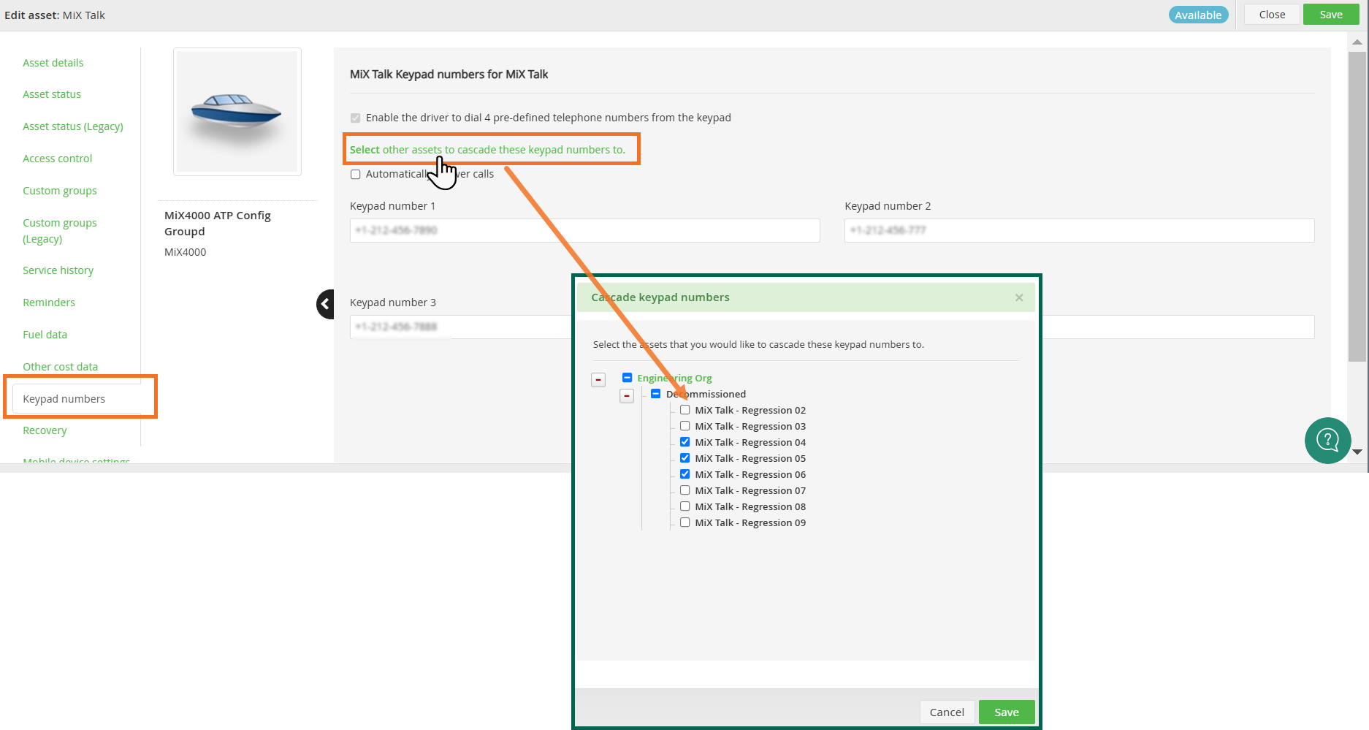Click the Available status badge

coord(1198,15)
